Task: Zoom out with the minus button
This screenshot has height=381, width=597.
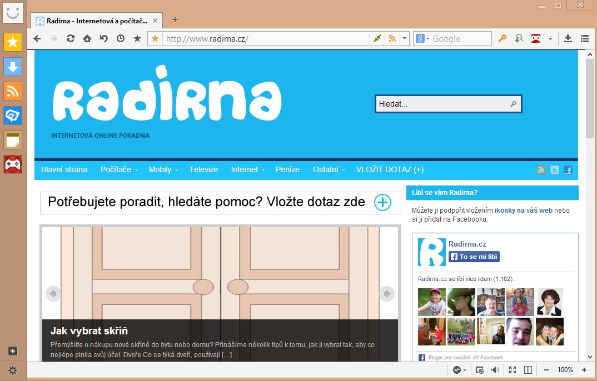Action: tap(546, 370)
